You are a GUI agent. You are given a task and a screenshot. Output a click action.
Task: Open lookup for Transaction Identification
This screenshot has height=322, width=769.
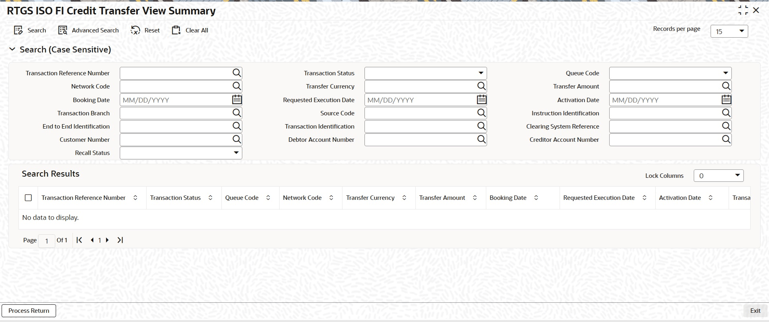pyautogui.click(x=481, y=126)
